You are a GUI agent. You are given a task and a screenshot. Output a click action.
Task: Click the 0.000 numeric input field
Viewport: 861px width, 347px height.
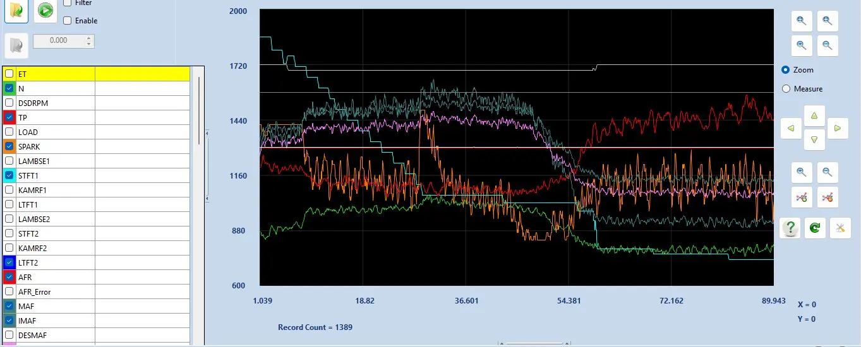tap(59, 40)
